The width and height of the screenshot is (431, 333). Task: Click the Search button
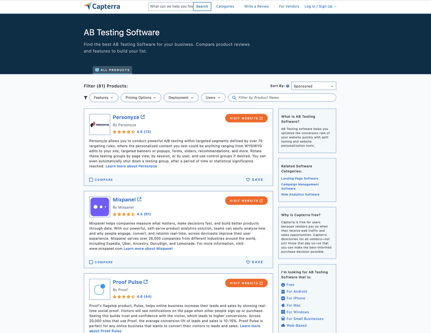point(202,7)
